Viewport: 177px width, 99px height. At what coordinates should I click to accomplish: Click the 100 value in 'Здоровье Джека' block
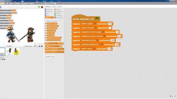(113, 40)
